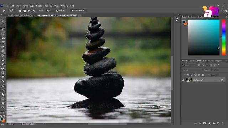The image size is (228, 128).
Task: Open the Layers panel options menu
Action: (x=227, y=61)
